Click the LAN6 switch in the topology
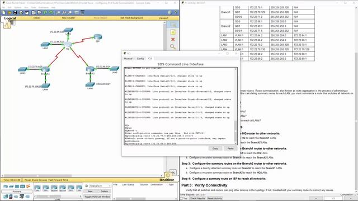358x201 pixels. 90,85
